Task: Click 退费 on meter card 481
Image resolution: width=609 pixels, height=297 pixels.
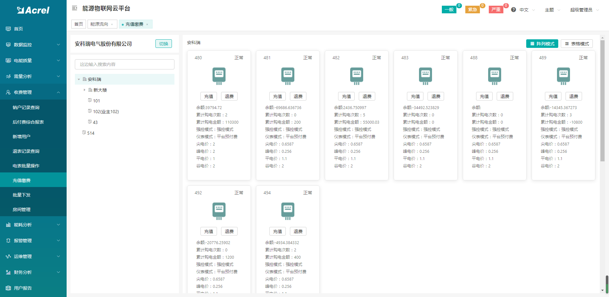Action: coord(298,96)
